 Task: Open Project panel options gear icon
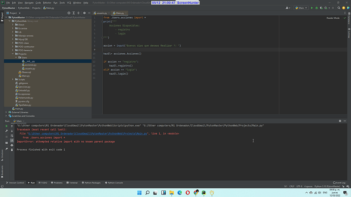coord(84,13)
